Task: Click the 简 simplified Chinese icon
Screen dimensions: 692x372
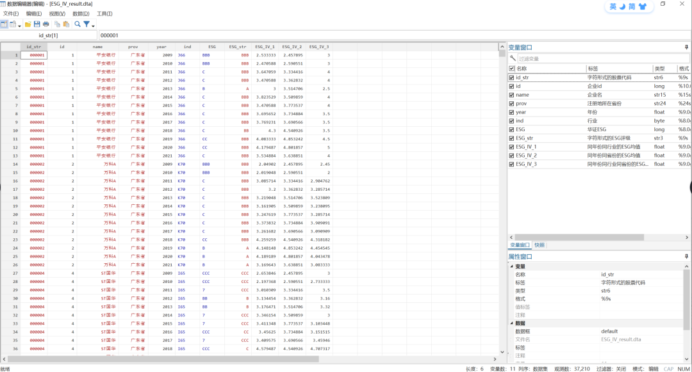Action: (632, 6)
